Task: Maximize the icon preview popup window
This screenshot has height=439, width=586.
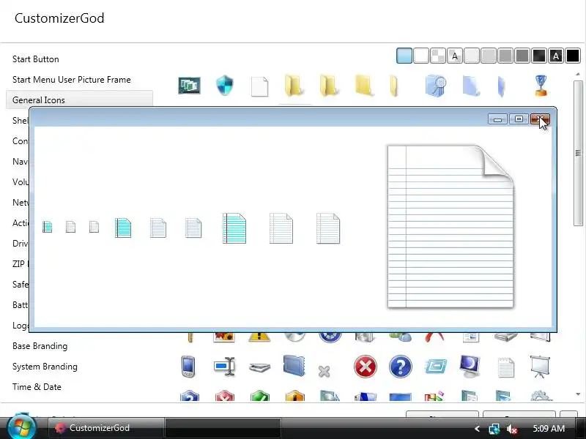Action: 519,119
